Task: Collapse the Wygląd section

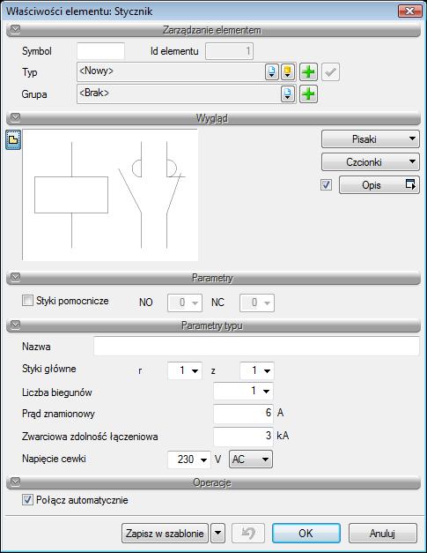Action: (x=15, y=117)
